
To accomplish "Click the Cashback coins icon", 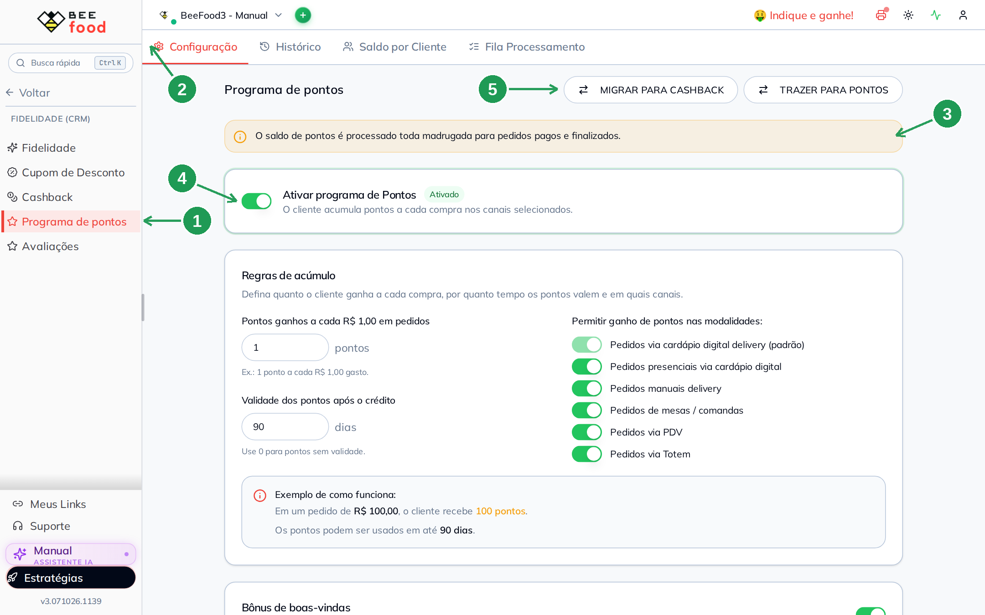I will (12, 197).
